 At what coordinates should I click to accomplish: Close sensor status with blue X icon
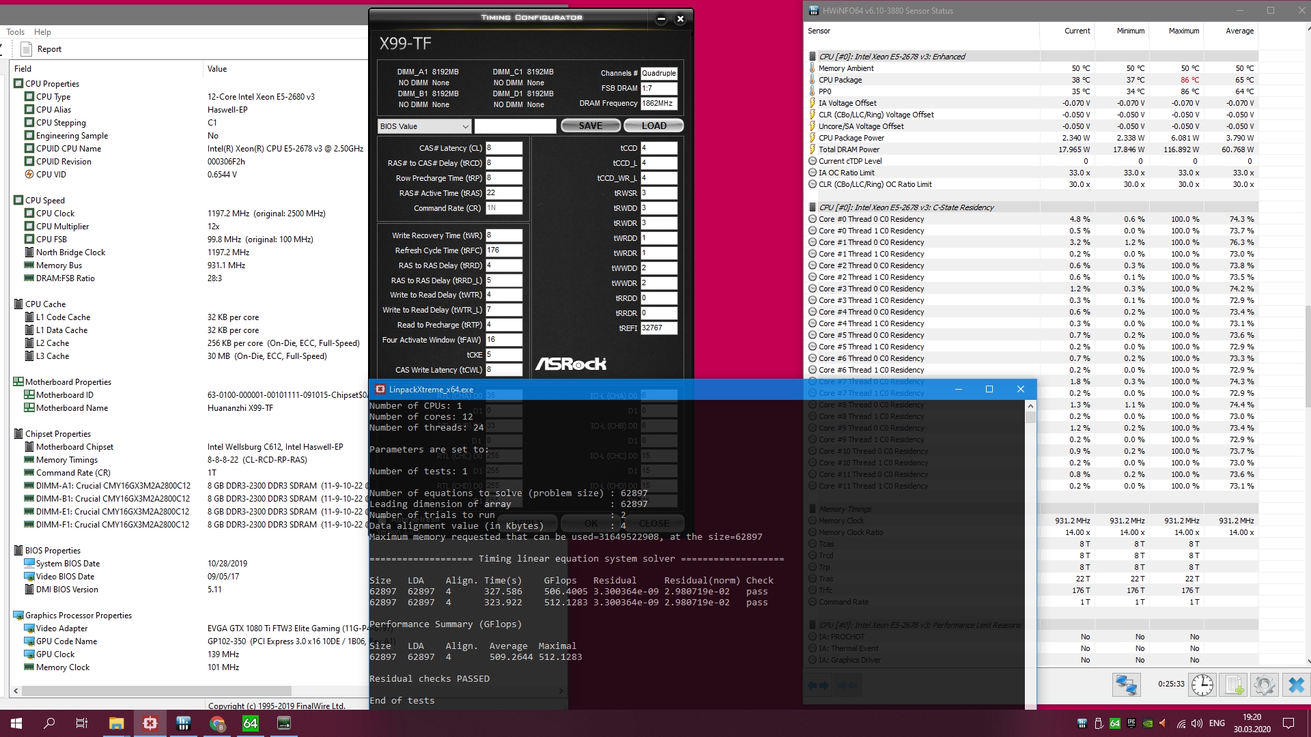[1296, 684]
